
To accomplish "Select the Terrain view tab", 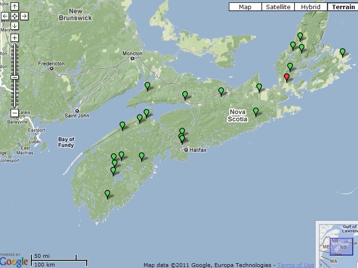I will pos(343,7).
